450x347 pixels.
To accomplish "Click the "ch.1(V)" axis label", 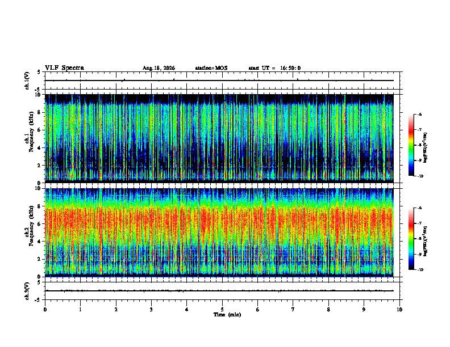I will (27, 81).
